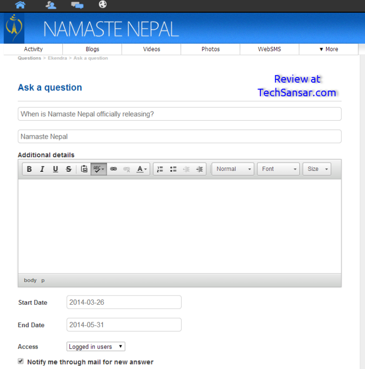Go to Blogs tab
This screenshot has width=365, height=369.
pos(92,49)
